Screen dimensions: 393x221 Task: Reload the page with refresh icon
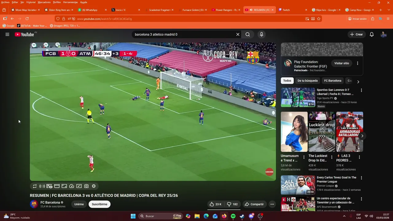(27, 19)
